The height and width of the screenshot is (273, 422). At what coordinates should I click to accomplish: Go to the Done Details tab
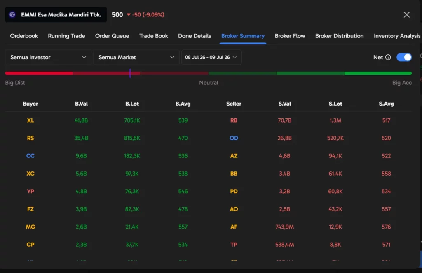195,36
